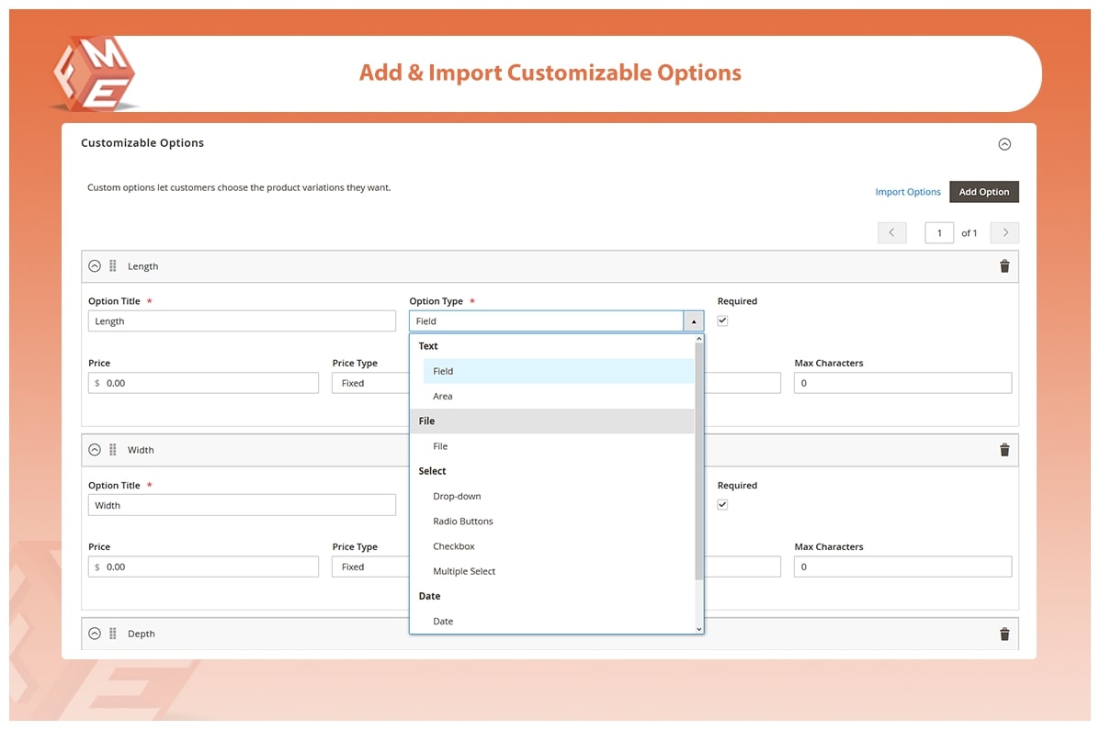
Task: Delete the Width option via trash icon
Action: click(1004, 450)
